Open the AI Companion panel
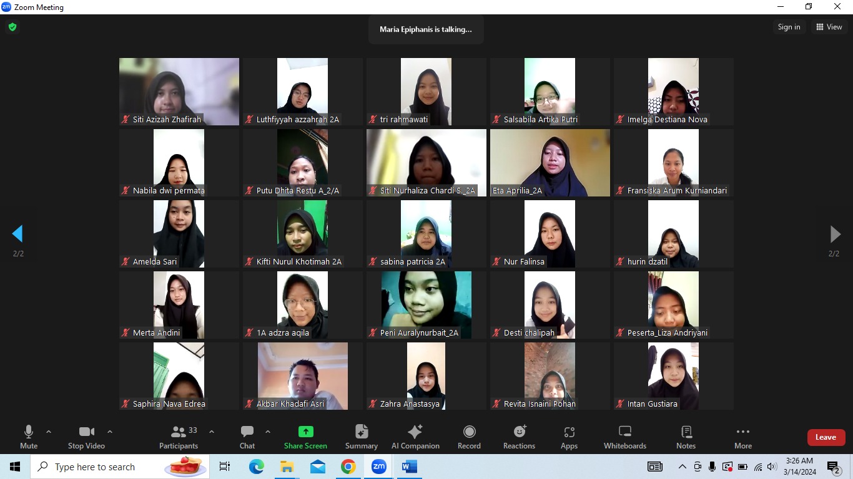 (415, 437)
